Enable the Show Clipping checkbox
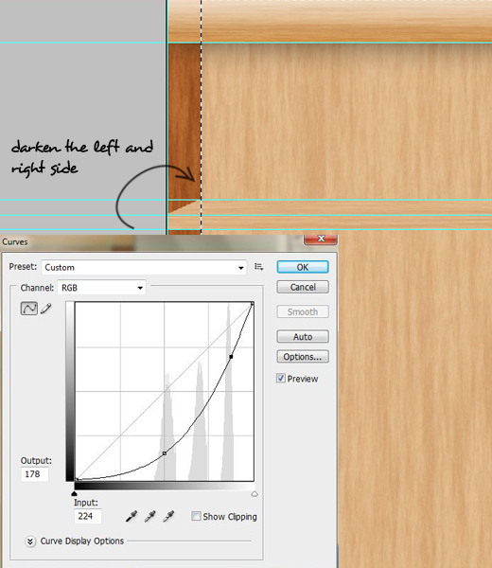Image resolution: width=492 pixels, height=568 pixels. 196,516
